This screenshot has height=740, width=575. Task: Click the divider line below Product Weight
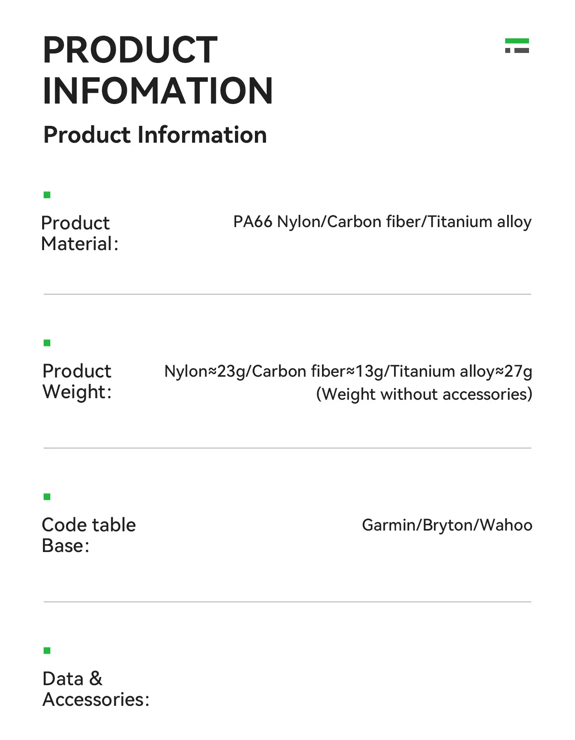click(287, 448)
